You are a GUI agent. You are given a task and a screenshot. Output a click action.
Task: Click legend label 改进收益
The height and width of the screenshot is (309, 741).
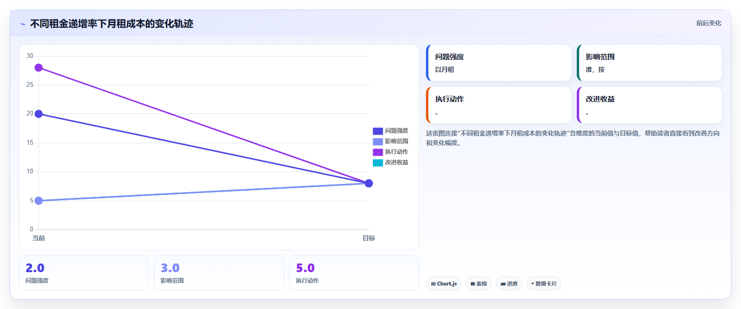[397, 162]
